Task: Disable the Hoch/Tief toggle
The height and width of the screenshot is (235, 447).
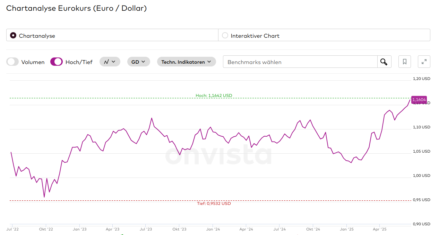Action: tap(57, 62)
